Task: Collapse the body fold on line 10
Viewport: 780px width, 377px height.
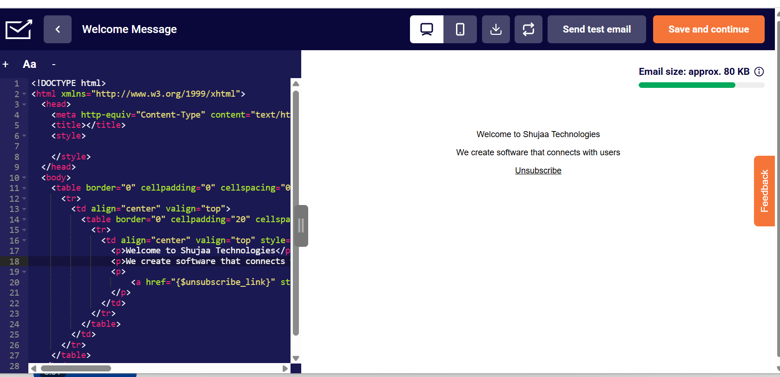Action: pos(24,178)
